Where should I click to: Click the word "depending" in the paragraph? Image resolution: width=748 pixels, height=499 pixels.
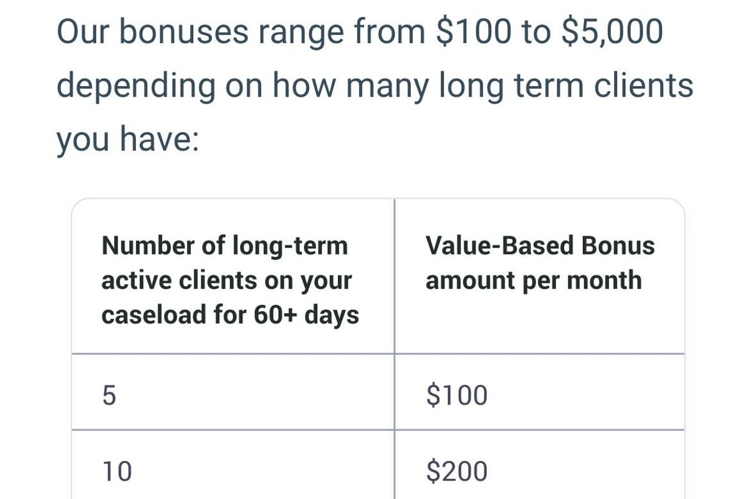135,85
